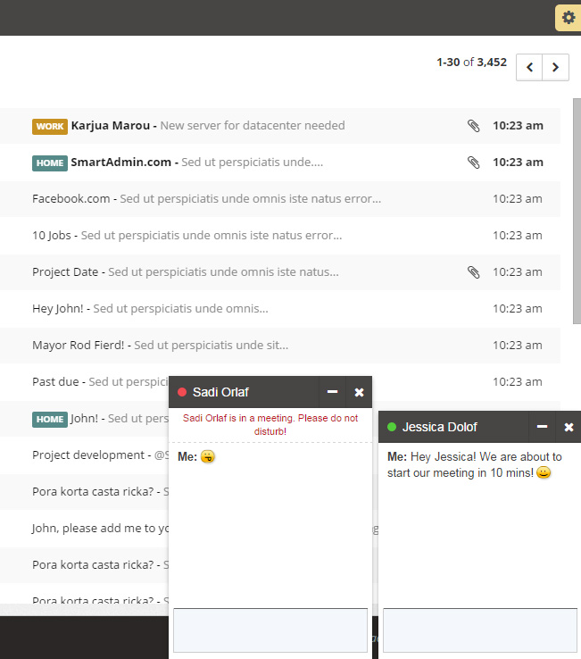Open the Hey John! email
This screenshot has width=581, height=659.
(x=150, y=309)
